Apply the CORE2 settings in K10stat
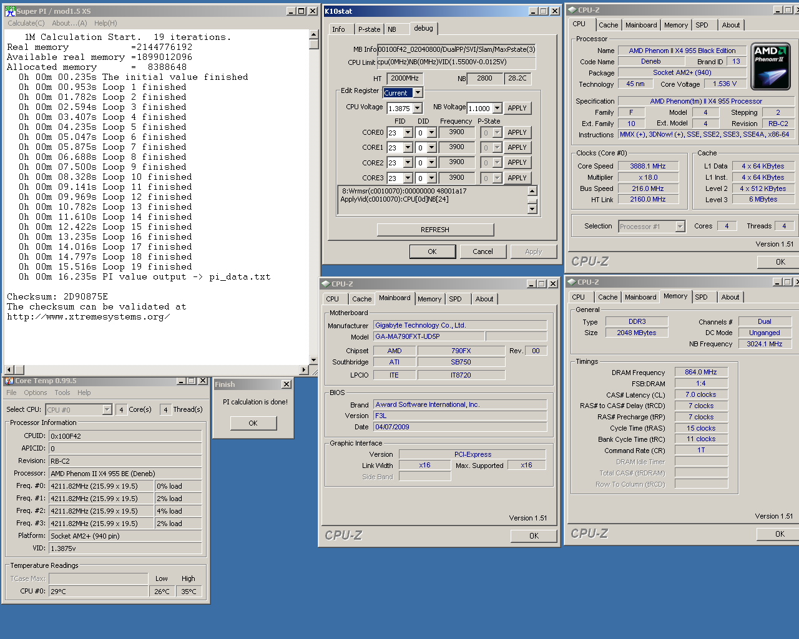Viewport: 799px width, 639px height. 517,162
